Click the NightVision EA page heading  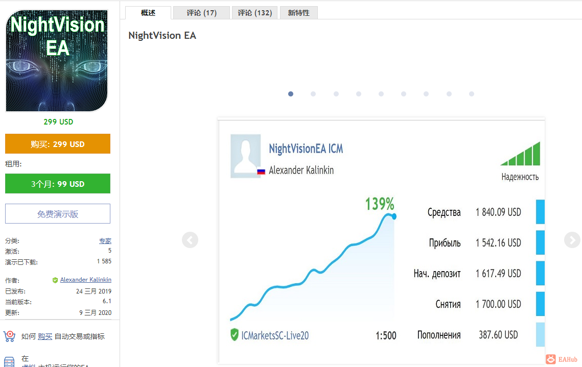pyautogui.click(x=162, y=35)
